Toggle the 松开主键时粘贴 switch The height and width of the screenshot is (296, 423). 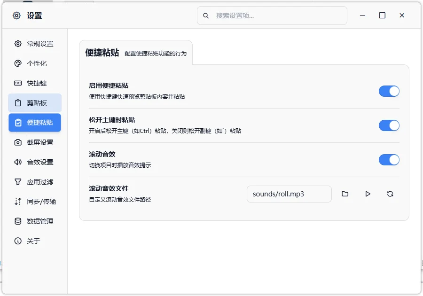[x=389, y=125]
